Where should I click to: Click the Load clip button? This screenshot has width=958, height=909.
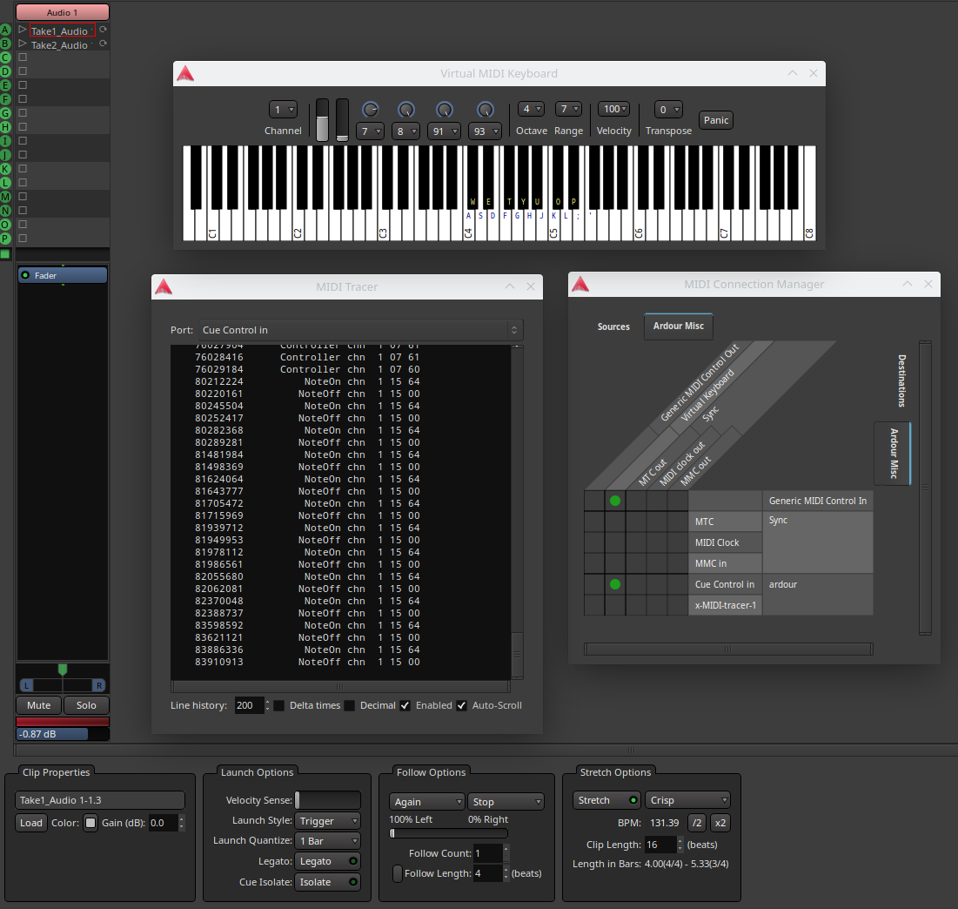pyautogui.click(x=31, y=823)
